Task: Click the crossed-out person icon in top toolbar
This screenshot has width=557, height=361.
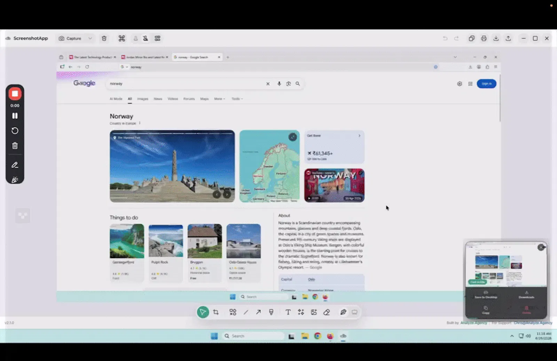Action: (x=146, y=38)
